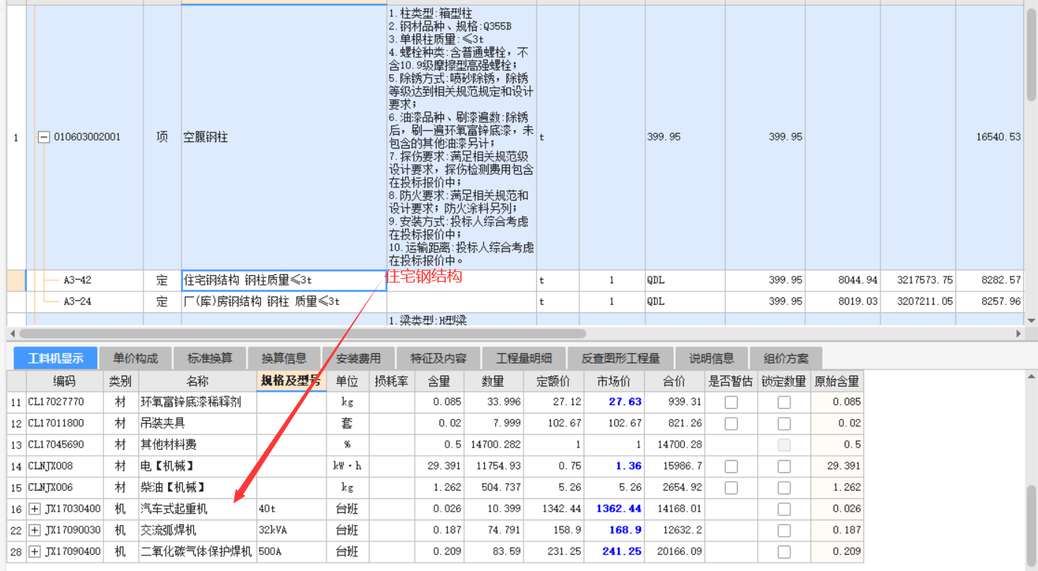The image size is (1038, 571).
Task: Expand the JX17090400 二氧化碳气体保护焊机 row
Action: point(34,552)
